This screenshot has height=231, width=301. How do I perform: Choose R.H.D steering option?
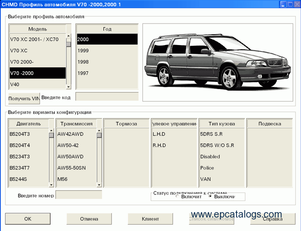(174, 145)
